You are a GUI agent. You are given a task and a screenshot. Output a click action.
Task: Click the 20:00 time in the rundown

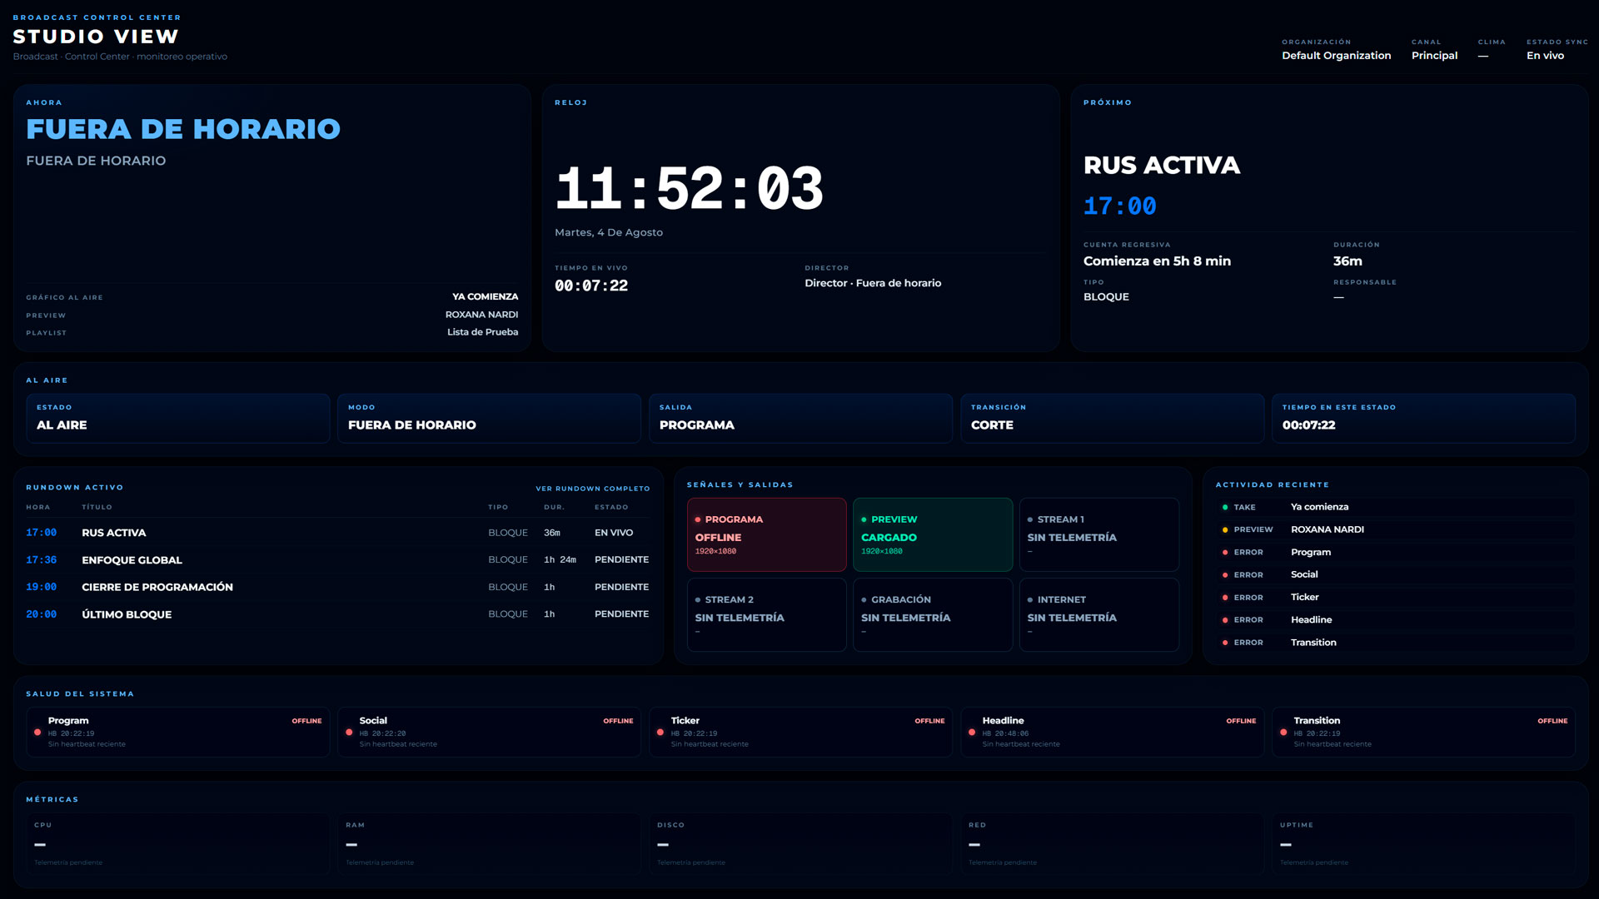coord(41,614)
